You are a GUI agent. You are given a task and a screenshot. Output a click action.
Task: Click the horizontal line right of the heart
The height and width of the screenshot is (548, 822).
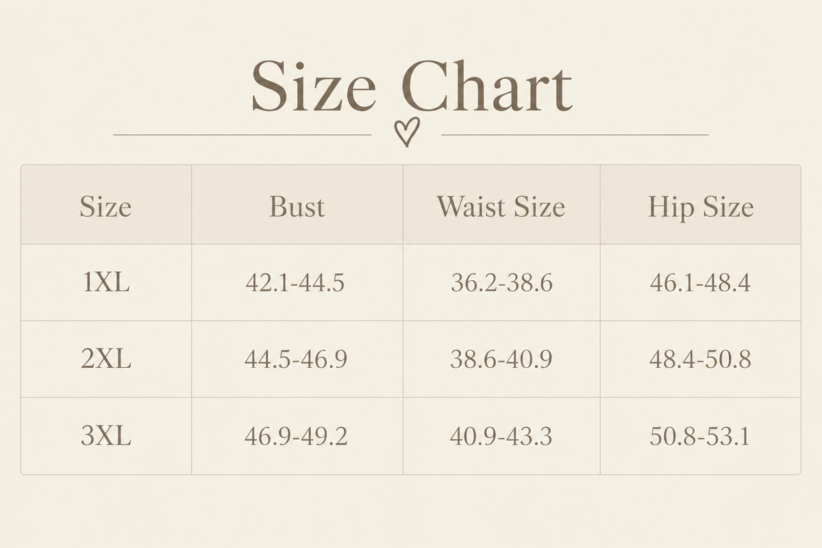(x=575, y=135)
